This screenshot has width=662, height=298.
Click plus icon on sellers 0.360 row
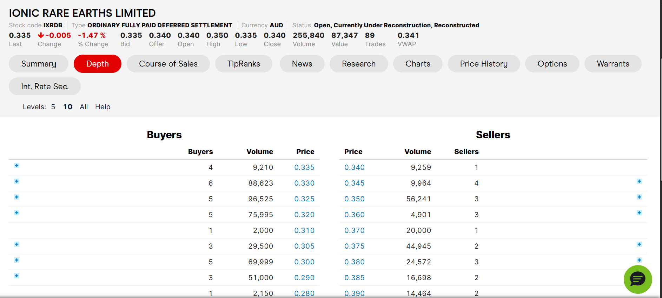tap(639, 213)
